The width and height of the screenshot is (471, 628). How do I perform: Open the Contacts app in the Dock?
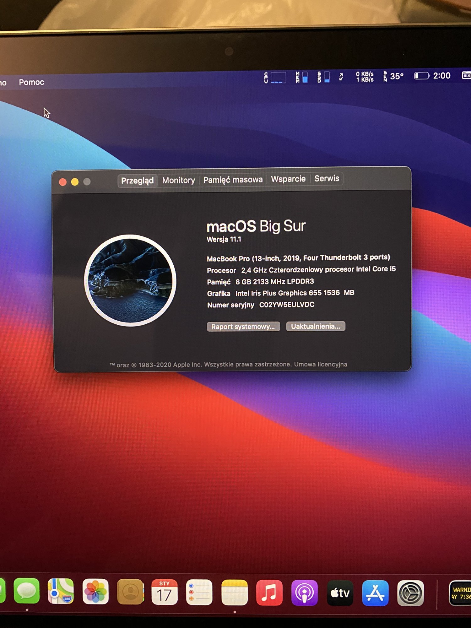[x=130, y=592]
